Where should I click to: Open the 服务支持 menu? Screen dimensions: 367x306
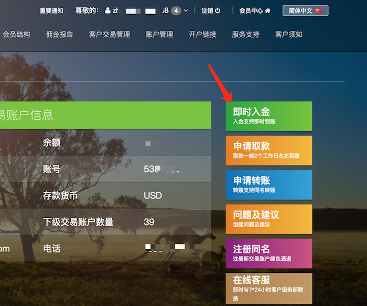point(246,35)
